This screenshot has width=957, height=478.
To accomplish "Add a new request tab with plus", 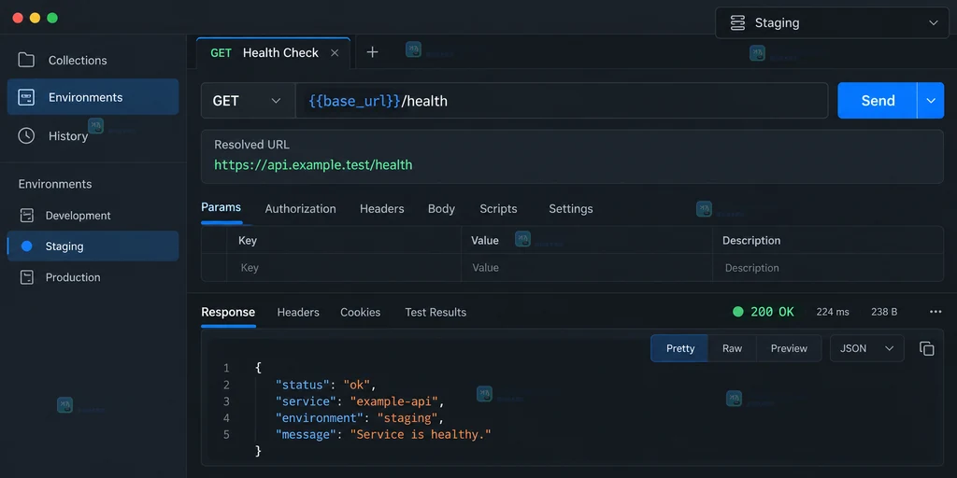I will 372,52.
